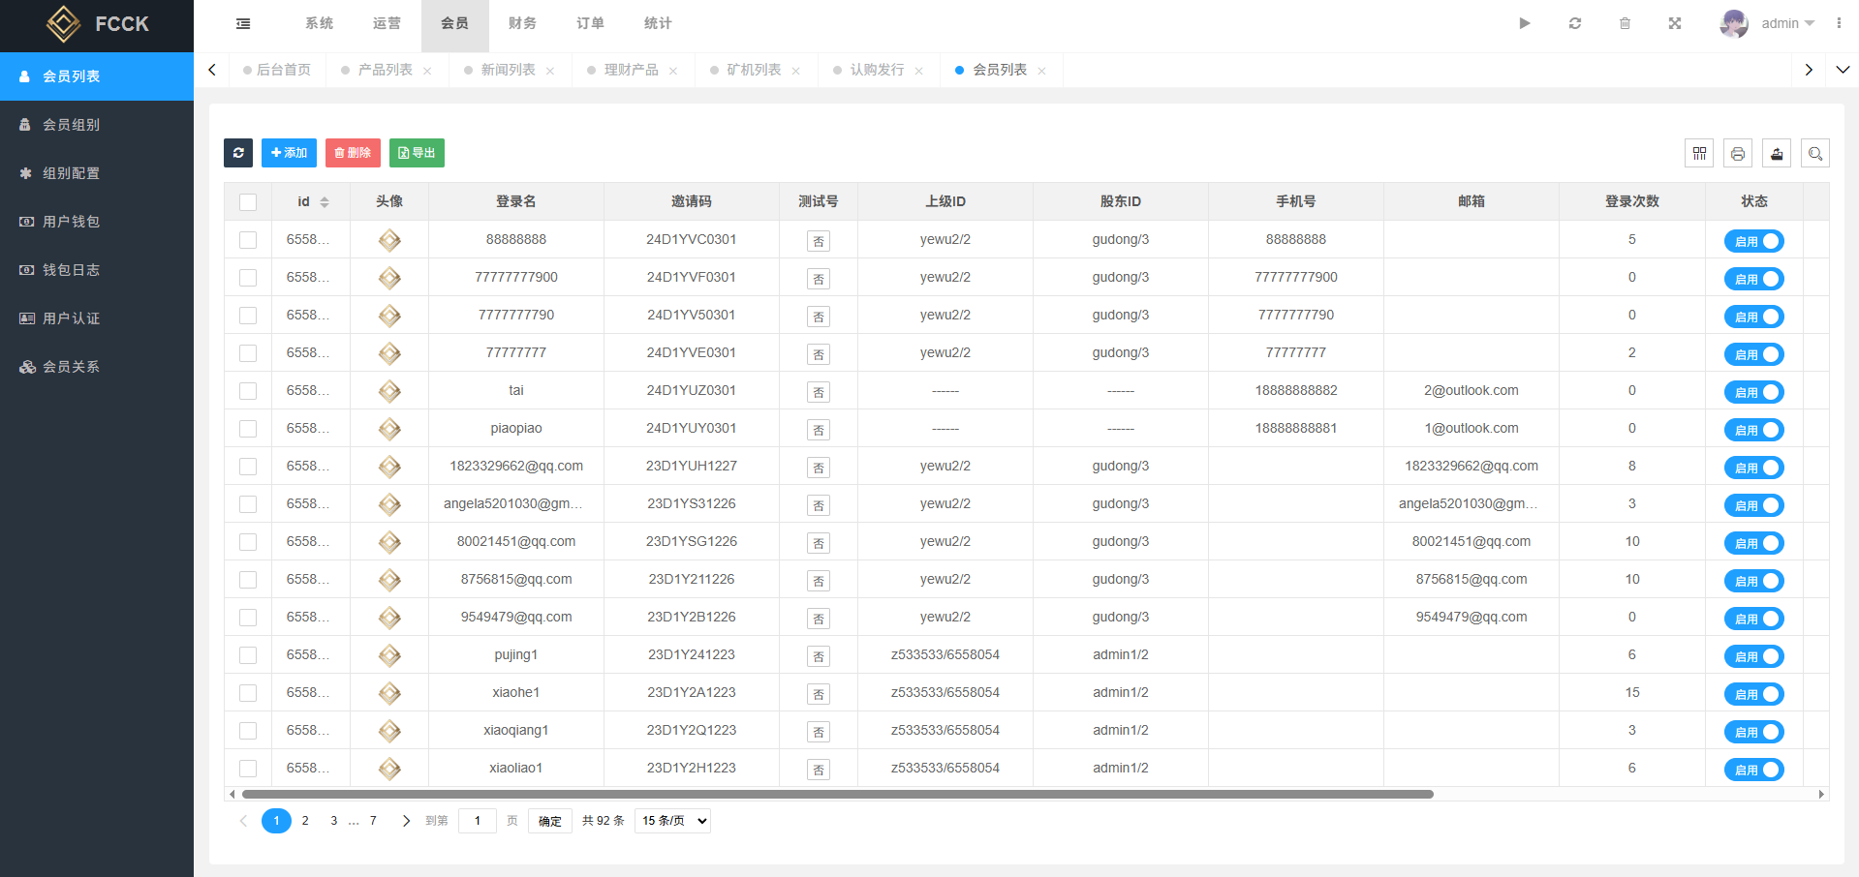Select all rows header checkbox
This screenshot has height=877, width=1859.
[x=248, y=202]
